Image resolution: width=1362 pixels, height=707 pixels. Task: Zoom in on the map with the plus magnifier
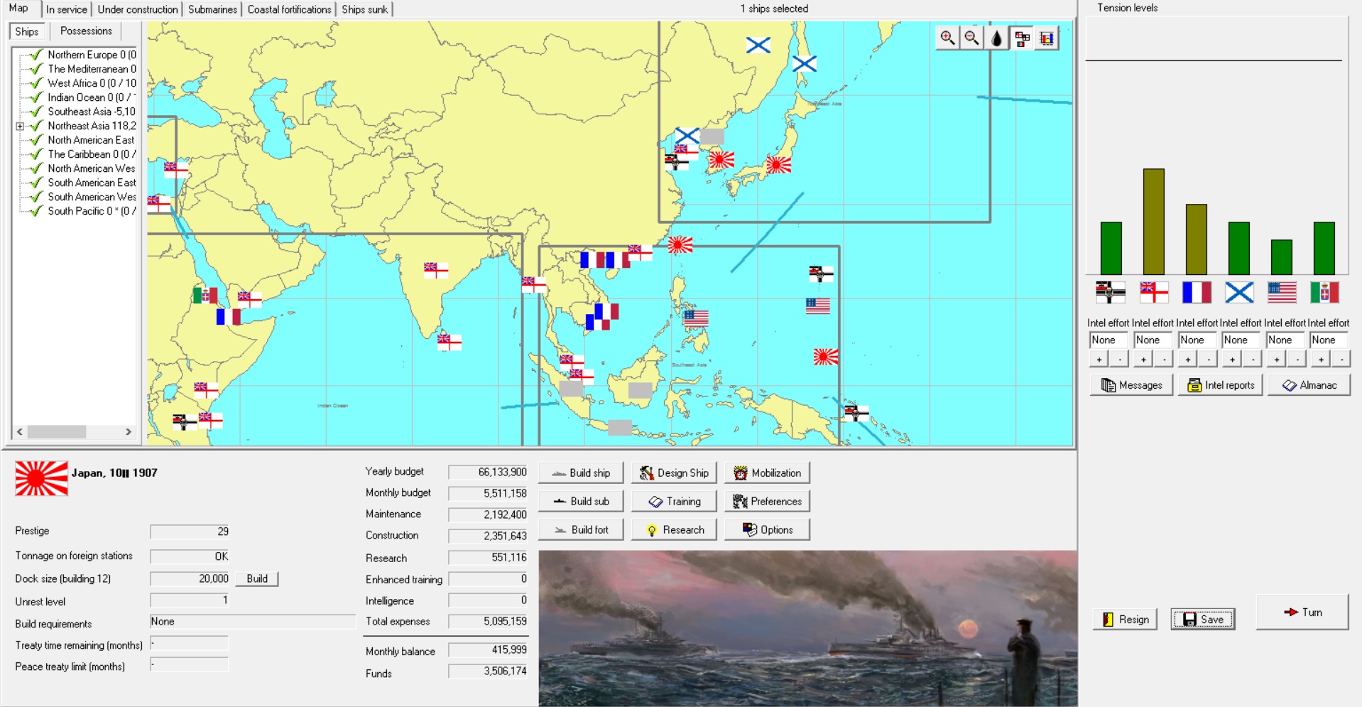click(x=947, y=38)
